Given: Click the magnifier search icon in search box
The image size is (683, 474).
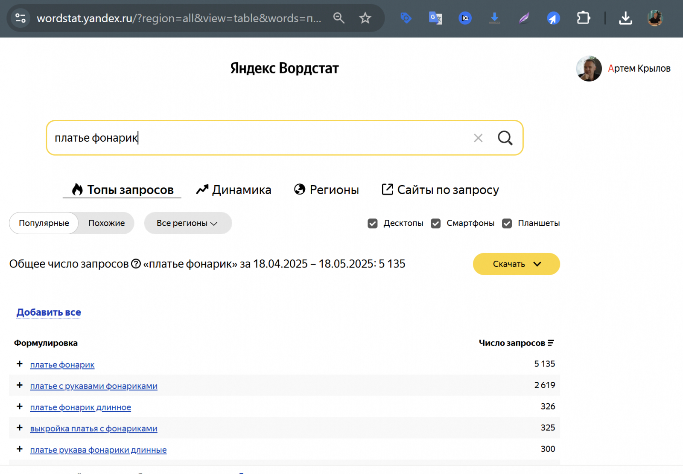Looking at the screenshot, I should click(x=505, y=138).
